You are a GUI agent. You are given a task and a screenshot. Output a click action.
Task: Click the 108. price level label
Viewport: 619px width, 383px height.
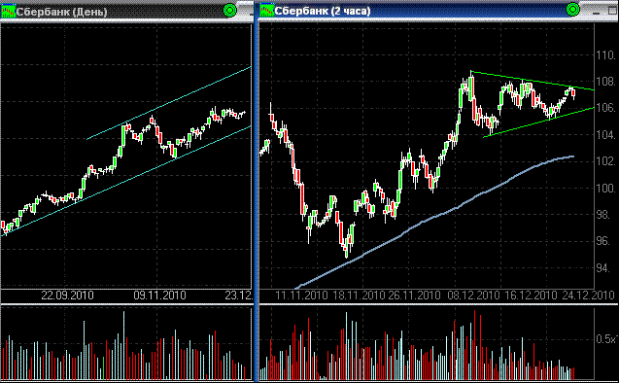(x=605, y=82)
